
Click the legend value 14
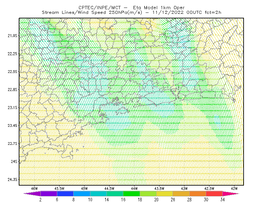click(x=107, y=200)
